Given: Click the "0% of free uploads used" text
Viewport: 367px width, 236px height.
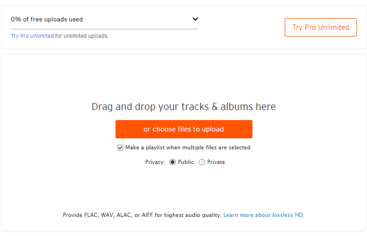Looking at the screenshot, I should pos(47,19).
